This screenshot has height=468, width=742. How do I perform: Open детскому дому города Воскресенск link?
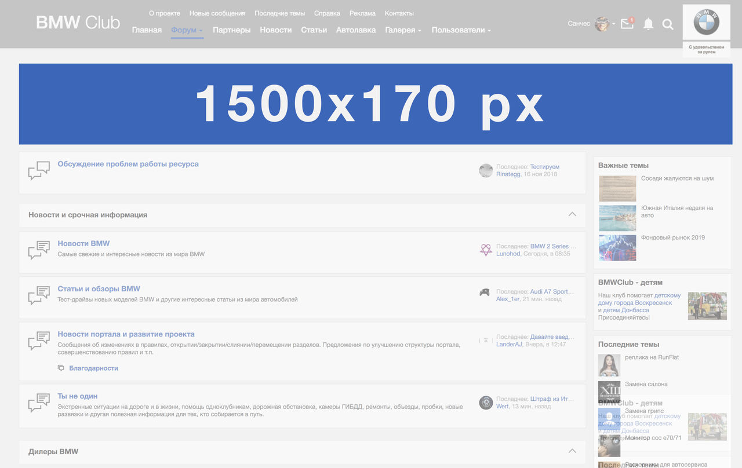click(640, 299)
